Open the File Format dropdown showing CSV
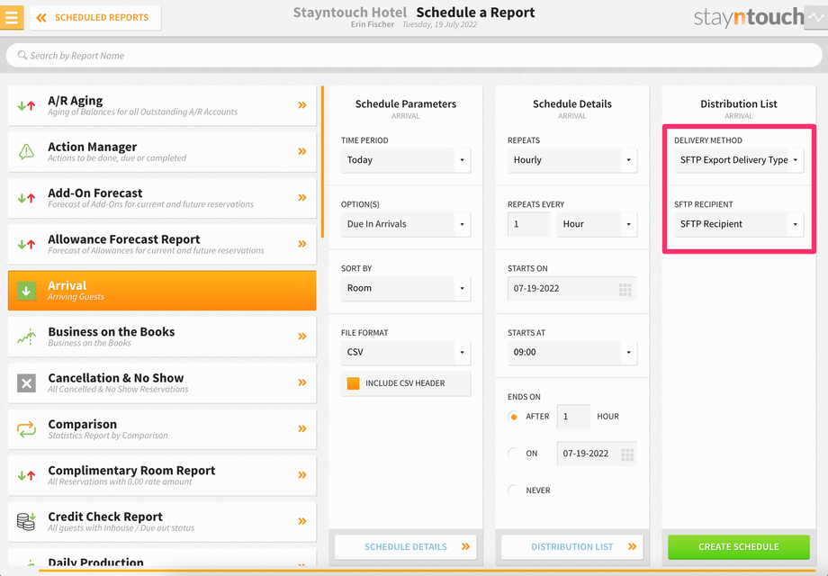This screenshot has height=576, width=828. coord(406,352)
